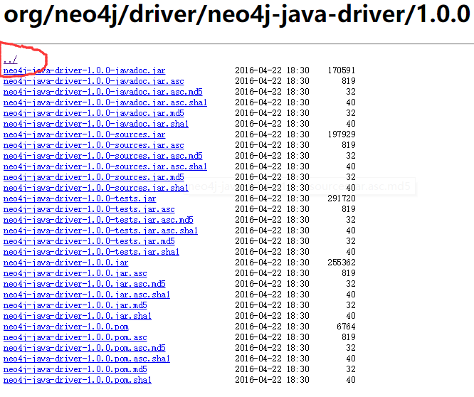The height and width of the screenshot is (397, 474).
Task: Open the parent directory ../ link
Action: click(10, 60)
